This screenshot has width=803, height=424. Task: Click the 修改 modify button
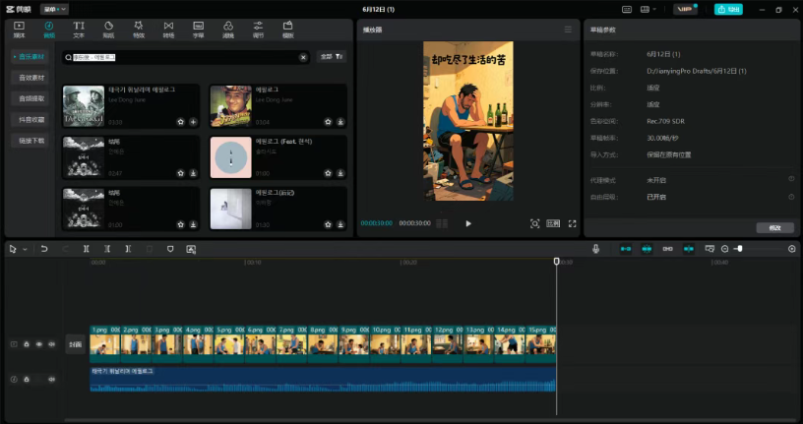point(774,228)
